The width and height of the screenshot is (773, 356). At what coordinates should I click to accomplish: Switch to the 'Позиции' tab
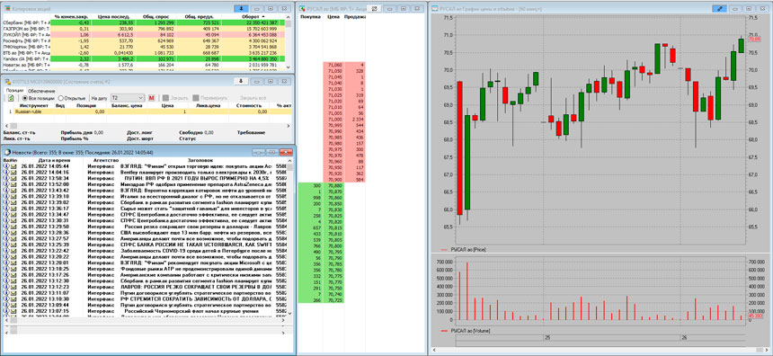point(13,91)
